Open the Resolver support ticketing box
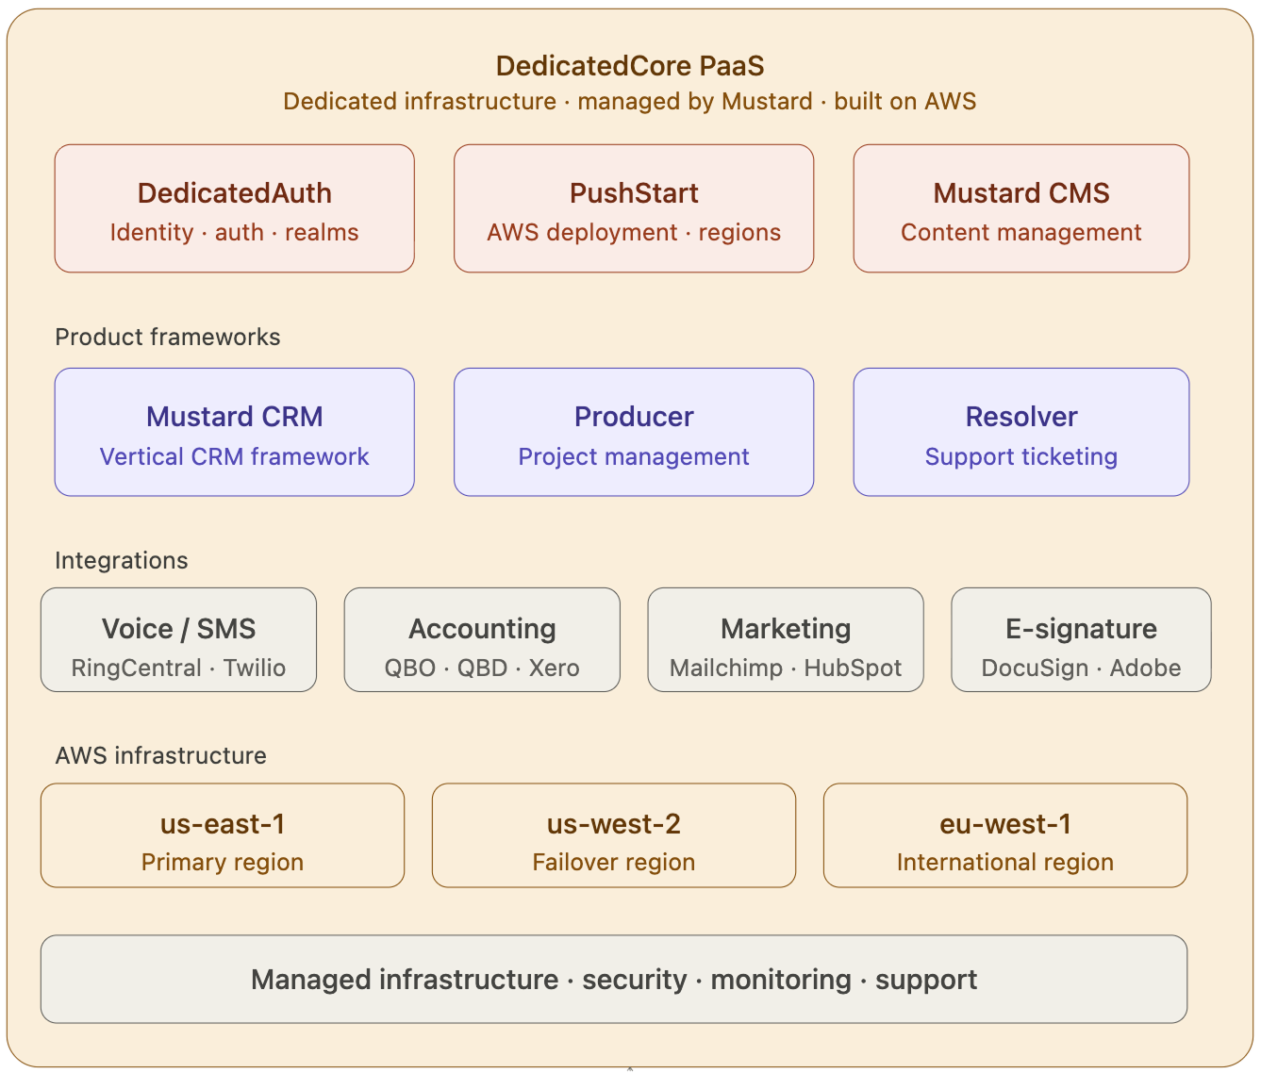Image resolution: width=1261 pixels, height=1073 pixels. pos(1020,433)
